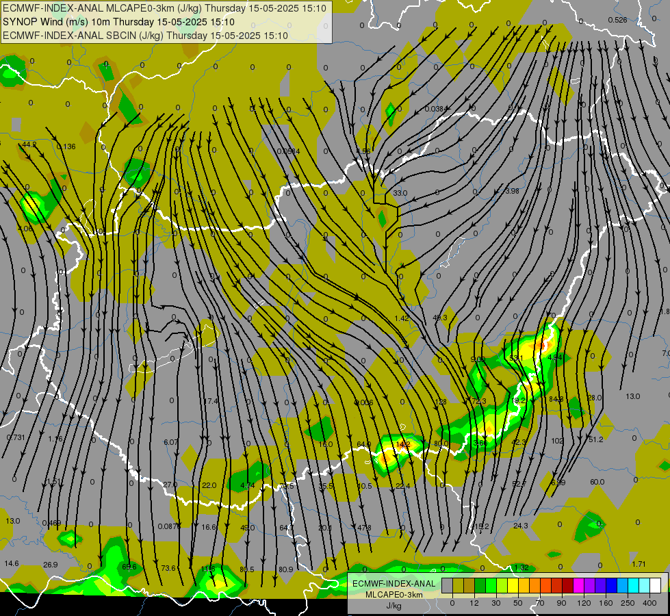The image size is (670, 616).
Task: Click the map value "64.0"
Action: (x=363, y=445)
